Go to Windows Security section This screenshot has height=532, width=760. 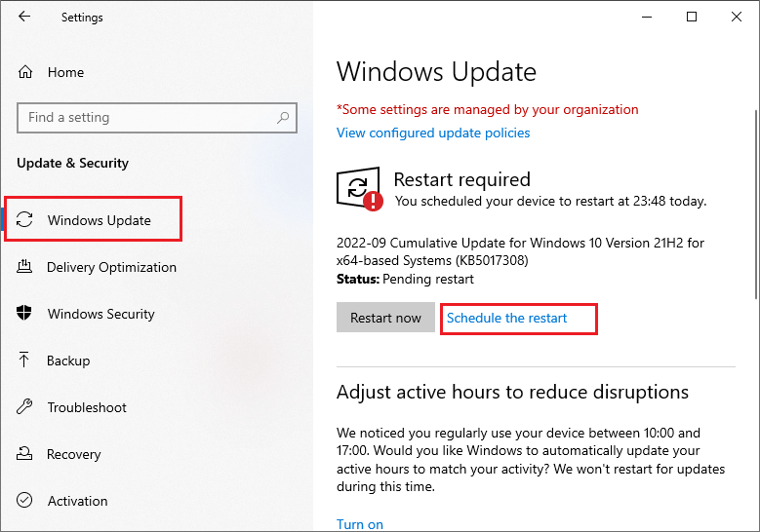[100, 314]
